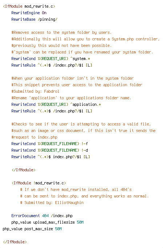Click the System.php controller comment line
163x248 pixels.
click(86, 39)
